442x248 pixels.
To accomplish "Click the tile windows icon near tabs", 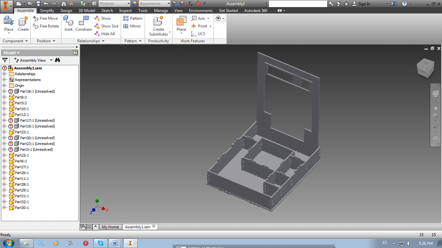I will (89, 227).
